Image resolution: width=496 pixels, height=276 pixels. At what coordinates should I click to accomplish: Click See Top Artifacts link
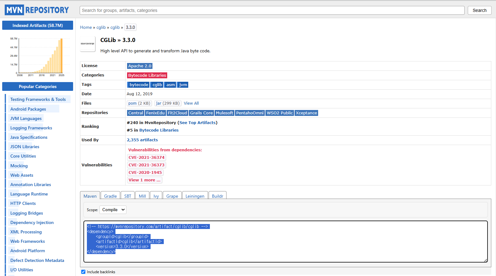(x=198, y=123)
